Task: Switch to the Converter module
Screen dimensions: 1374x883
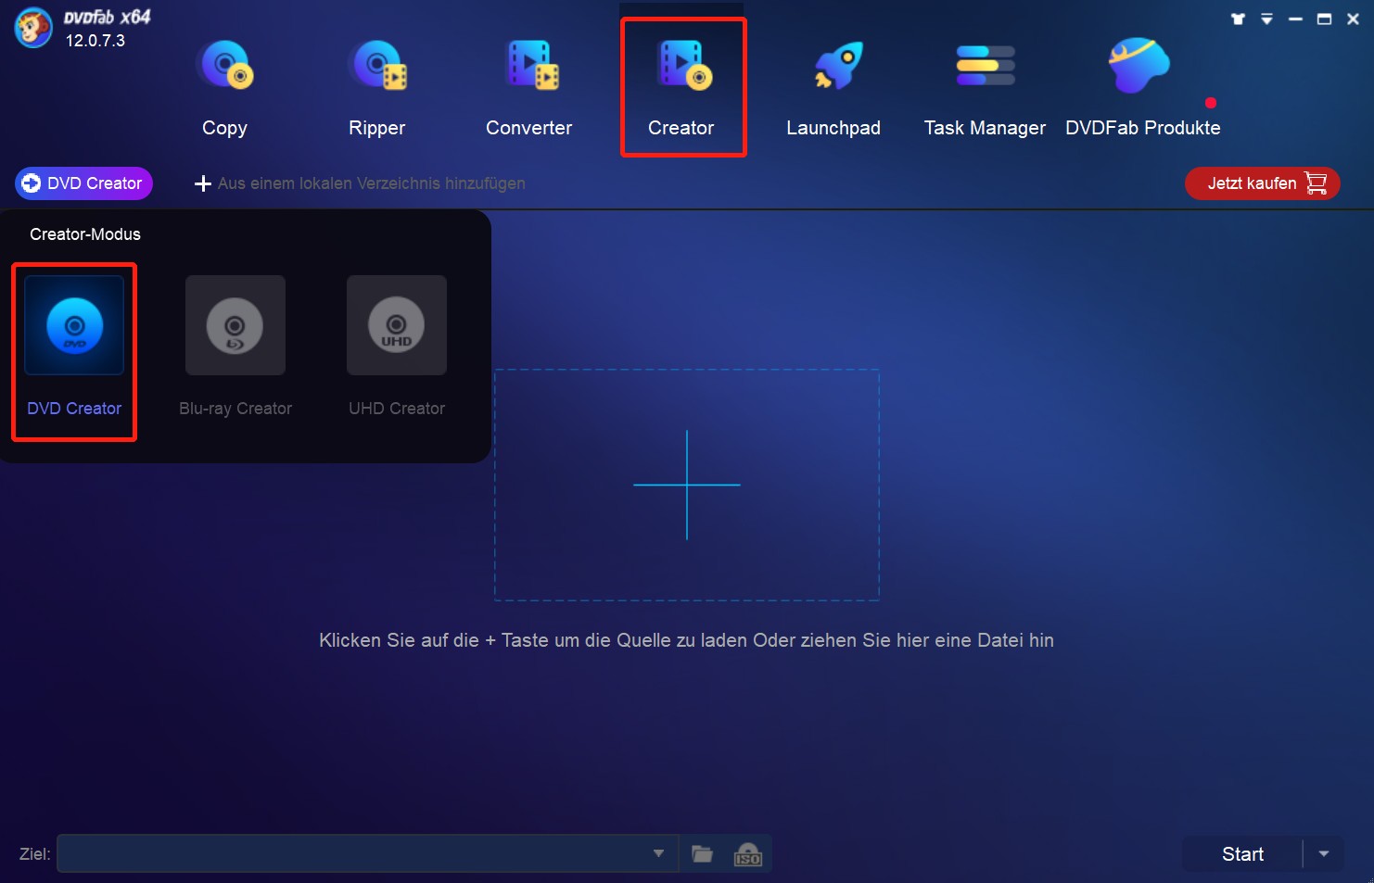Action: click(x=528, y=88)
